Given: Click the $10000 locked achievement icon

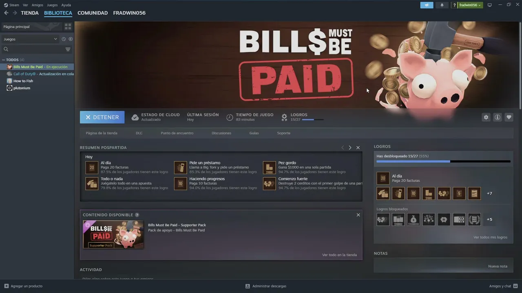Looking at the screenshot, I should pos(398,220).
